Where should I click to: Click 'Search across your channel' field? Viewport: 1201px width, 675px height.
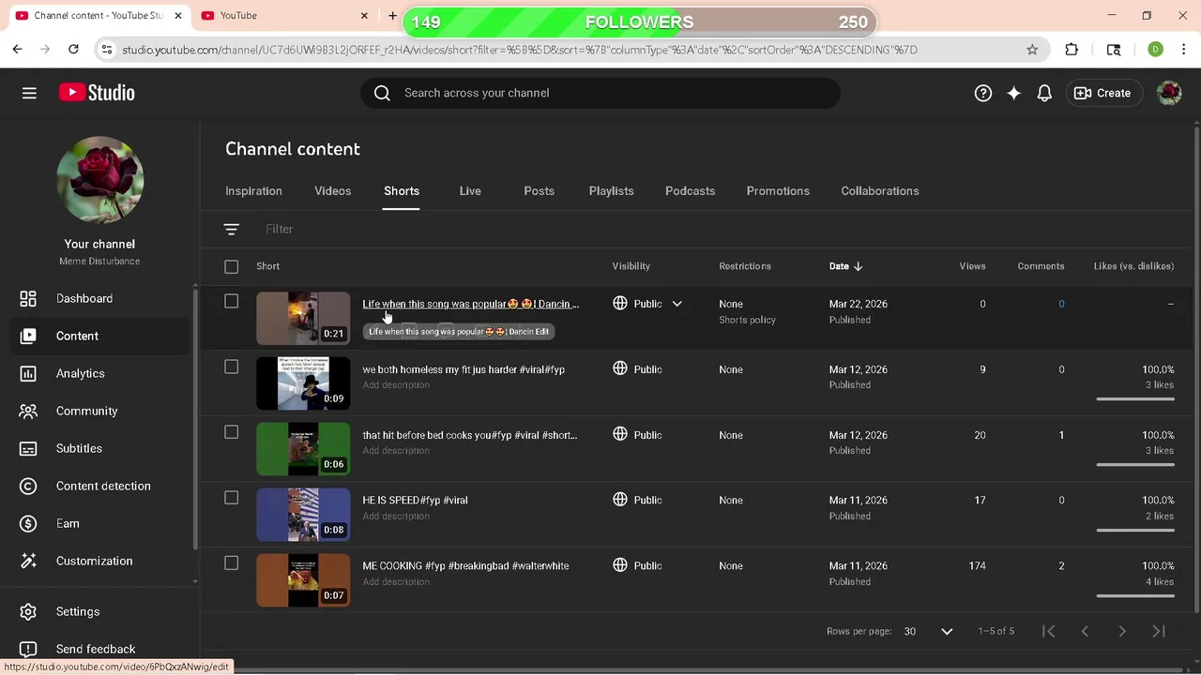click(600, 93)
